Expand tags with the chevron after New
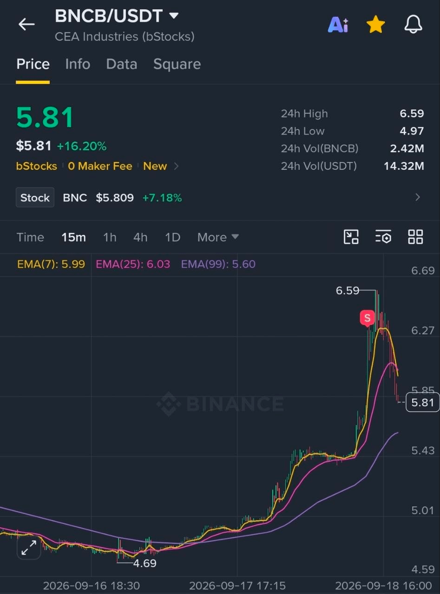Image resolution: width=440 pixels, height=594 pixels. pos(177,166)
